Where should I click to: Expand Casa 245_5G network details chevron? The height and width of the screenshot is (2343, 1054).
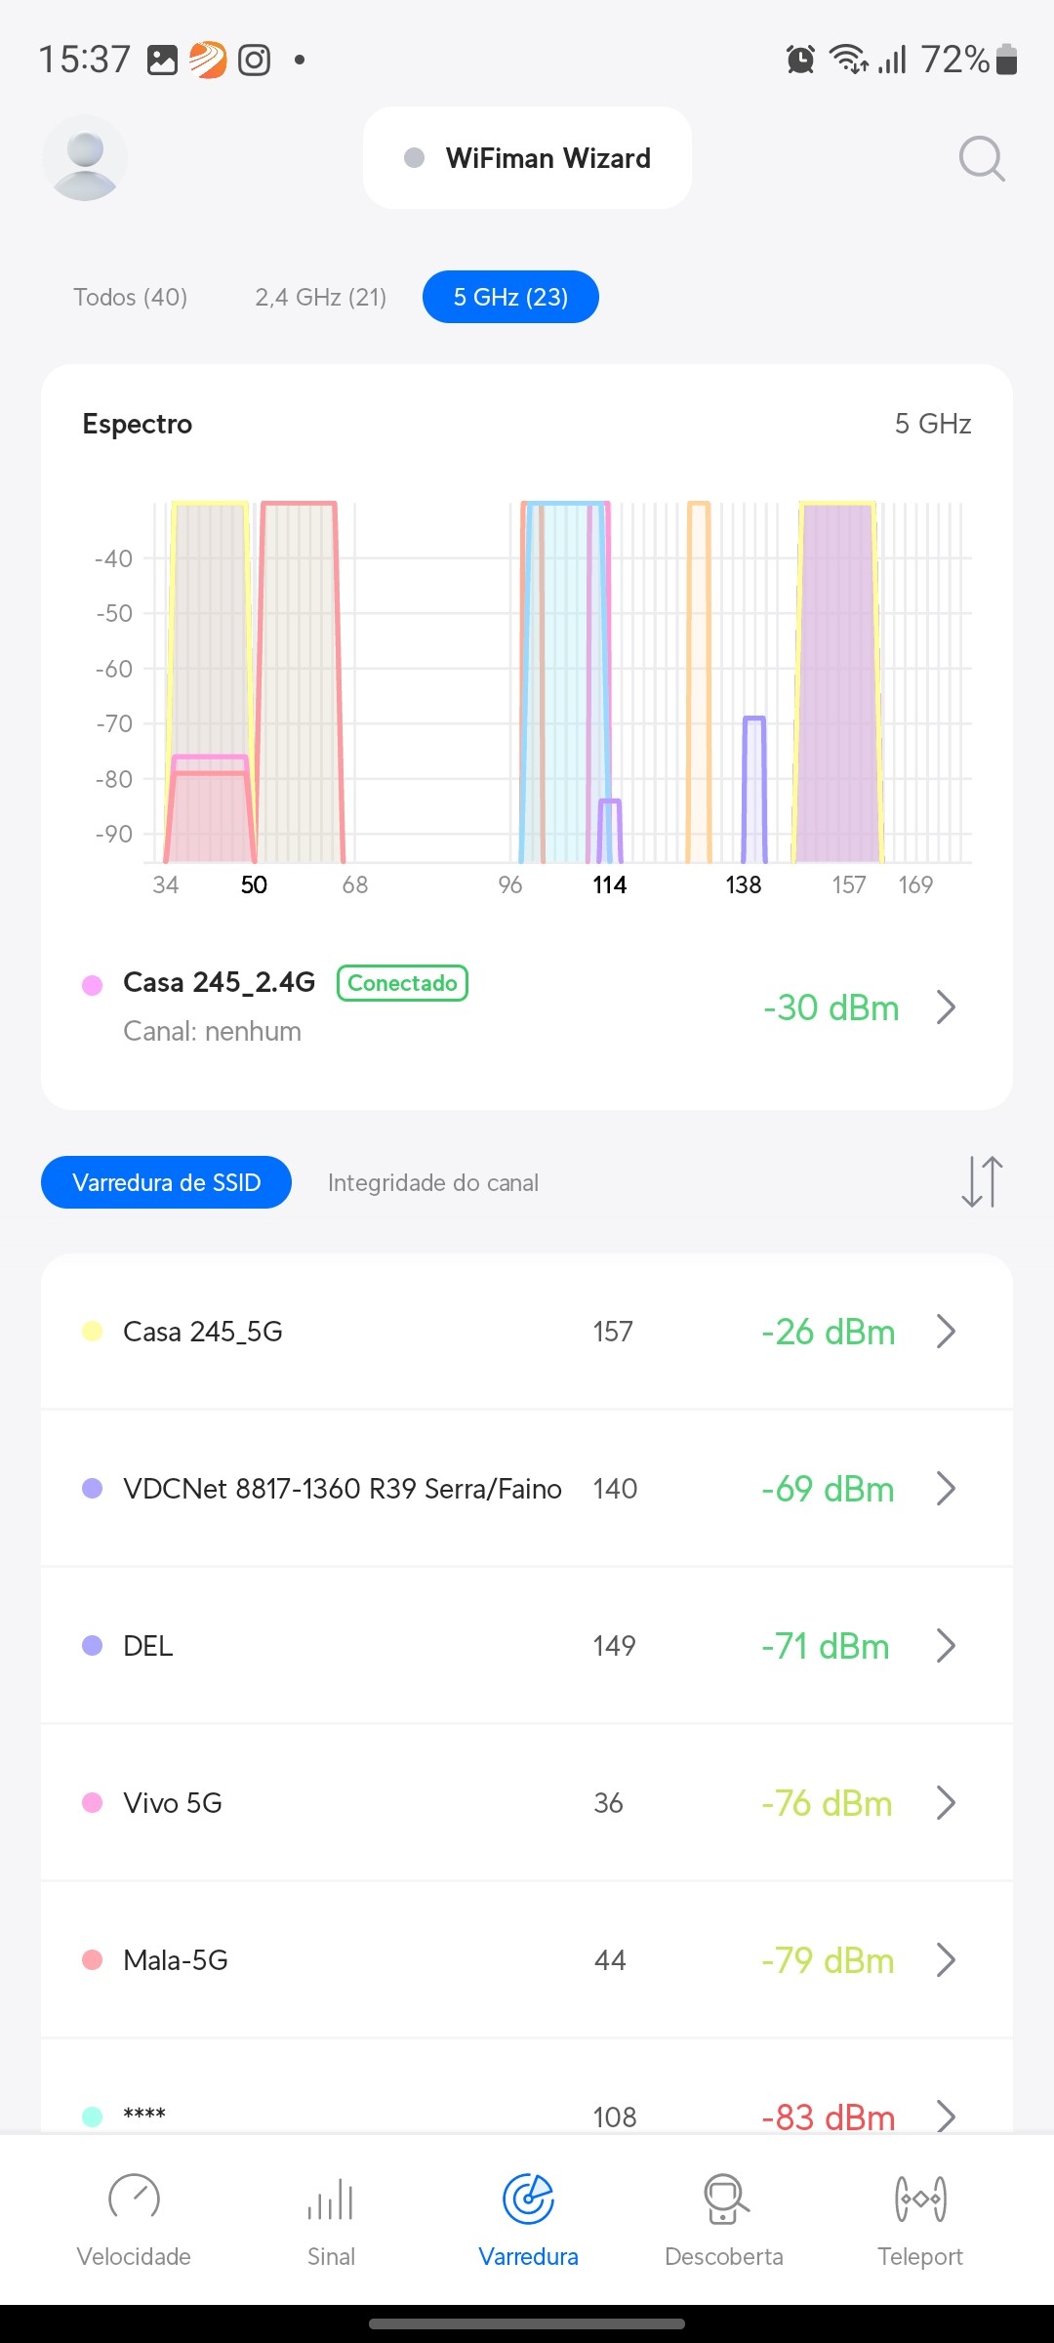945,1332
